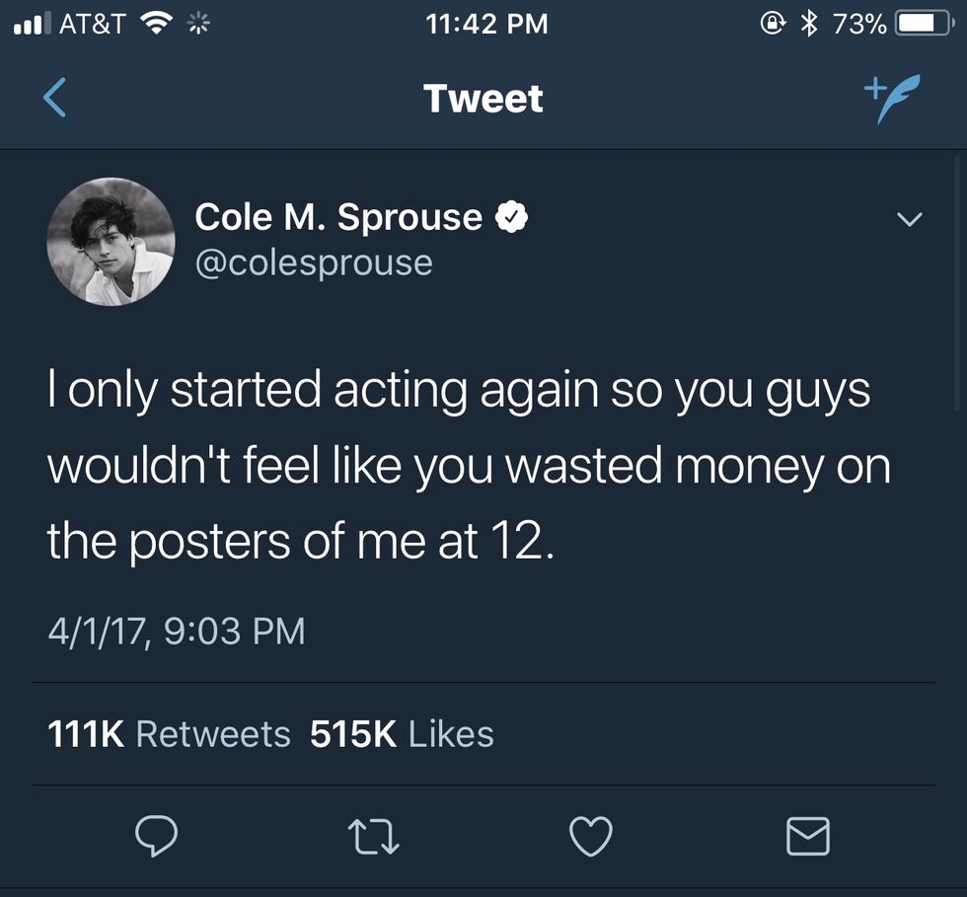Tap the reply speech bubble icon
This screenshot has height=897, width=967.
coord(156,837)
